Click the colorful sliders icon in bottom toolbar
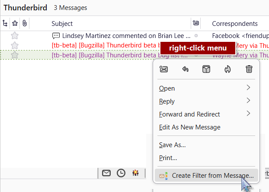The height and width of the screenshot is (192, 269). 135,173
